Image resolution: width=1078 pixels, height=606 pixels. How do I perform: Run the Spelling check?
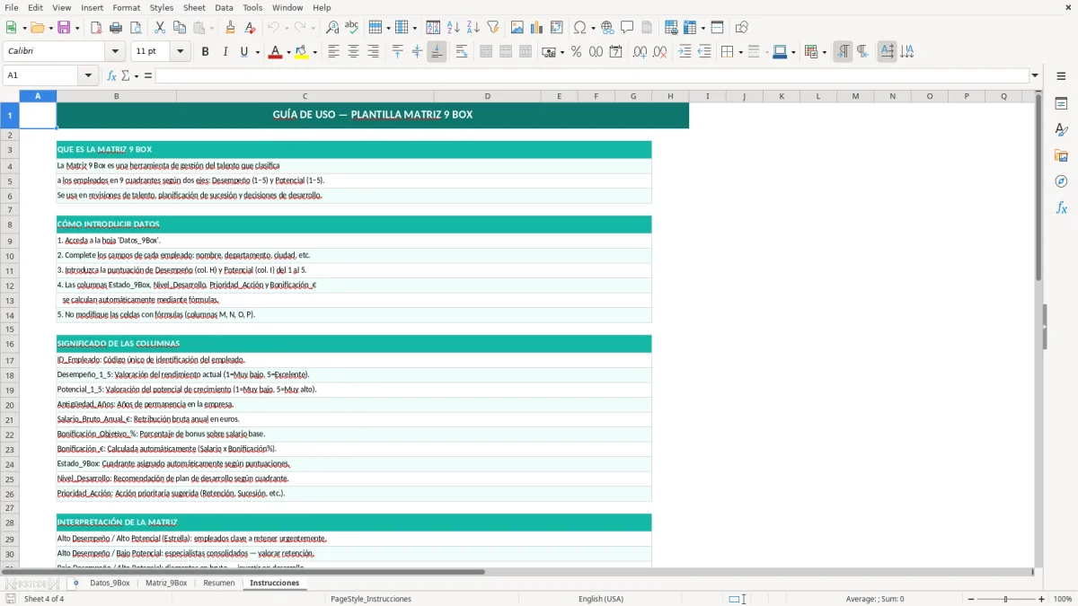tap(352, 28)
